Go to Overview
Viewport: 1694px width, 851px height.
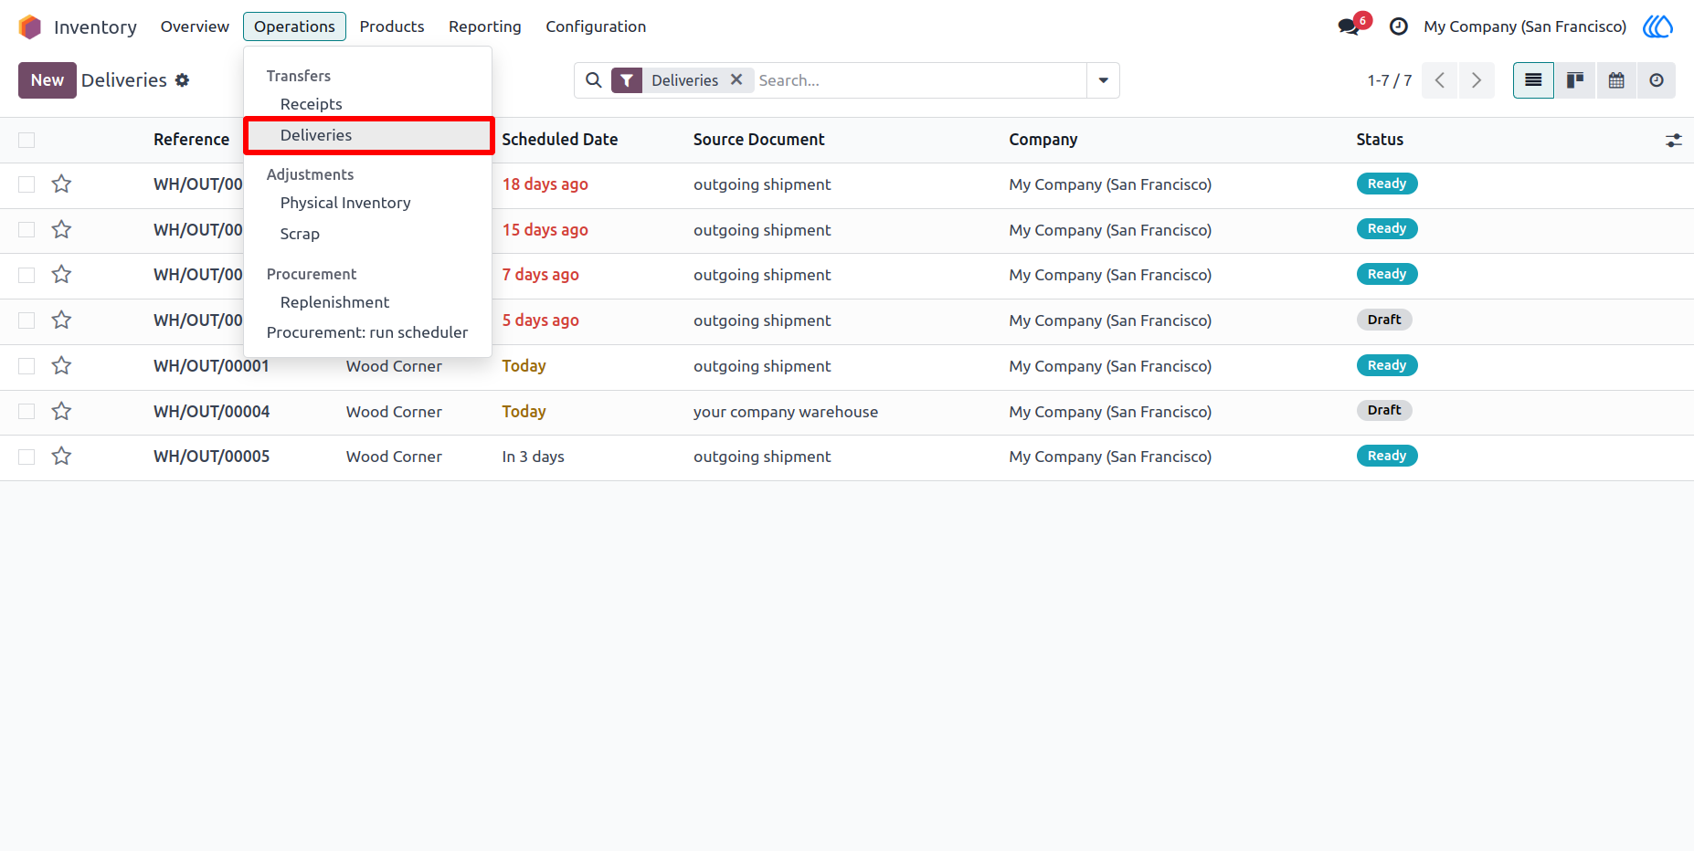195,26
